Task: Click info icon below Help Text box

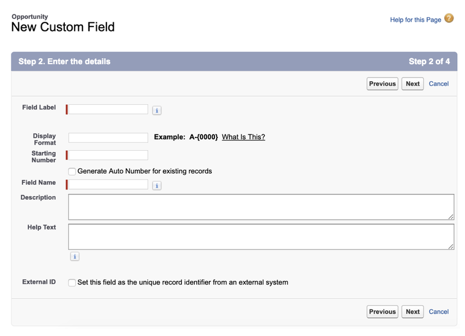Action: pos(74,257)
